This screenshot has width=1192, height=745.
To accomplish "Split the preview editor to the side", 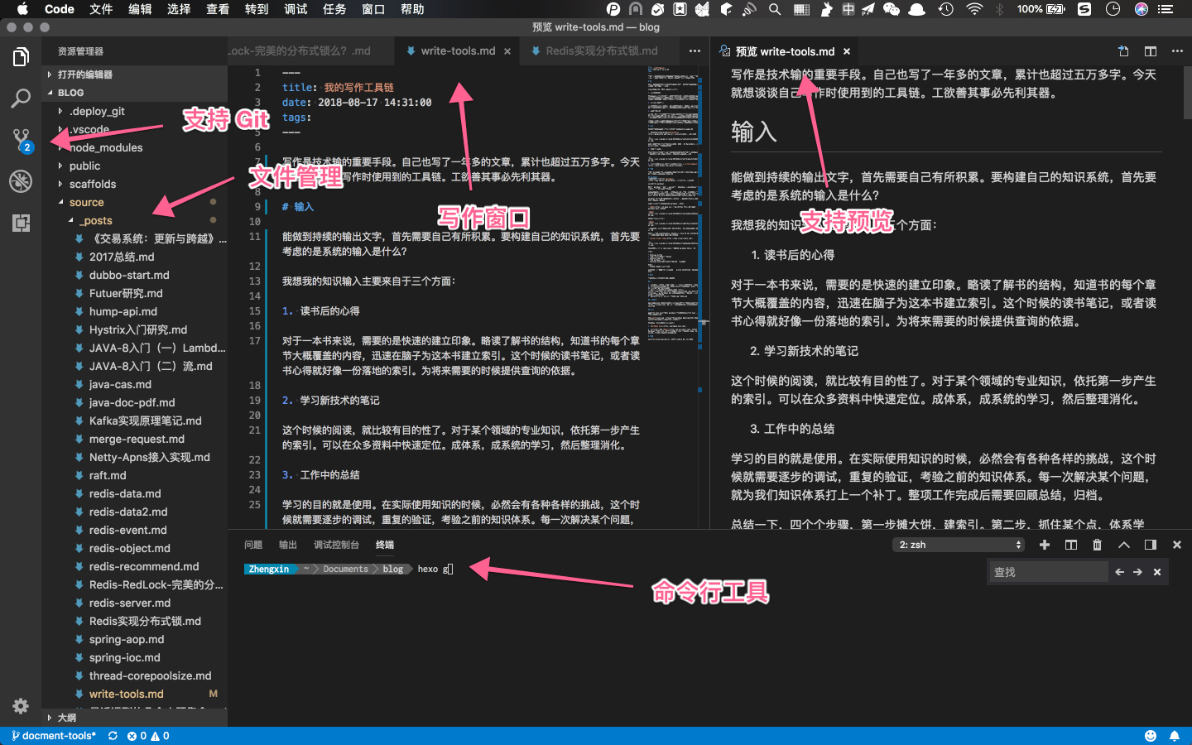I will click(x=1150, y=51).
